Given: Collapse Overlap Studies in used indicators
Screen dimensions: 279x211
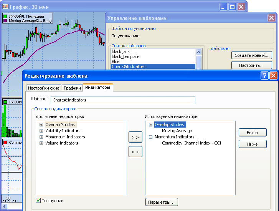Looking at the screenshot, I should coord(150,125).
